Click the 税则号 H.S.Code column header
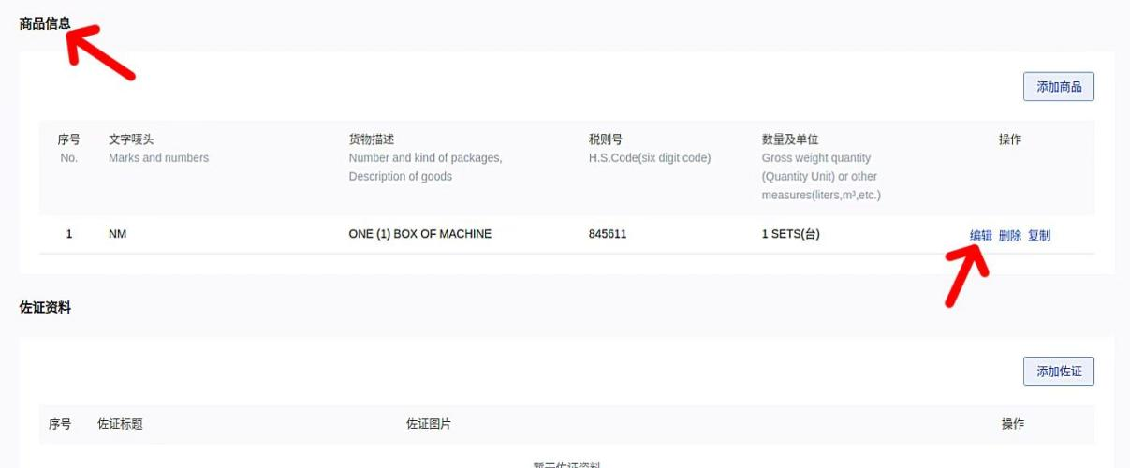 click(606, 139)
